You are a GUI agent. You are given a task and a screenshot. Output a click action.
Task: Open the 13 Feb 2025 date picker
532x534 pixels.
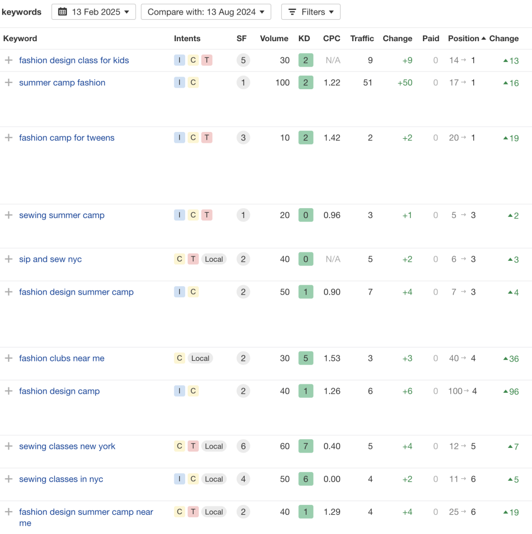click(x=94, y=12)
